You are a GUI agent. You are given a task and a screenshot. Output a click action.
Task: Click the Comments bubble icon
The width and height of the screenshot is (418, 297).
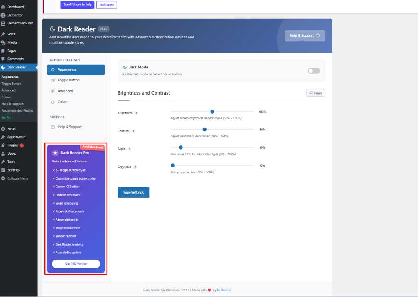(x=3, y=59)
